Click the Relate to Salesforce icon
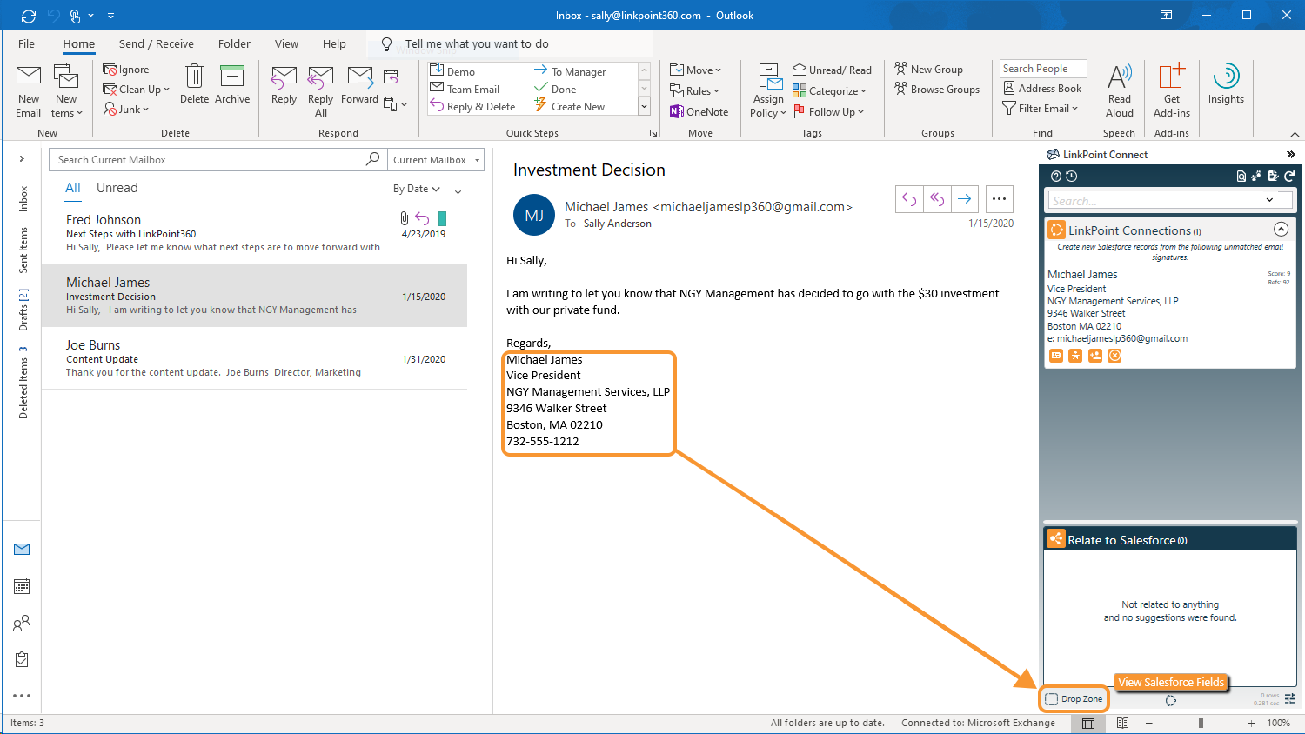Screen dimensions: 1305x734 (x=1055, y=539)
